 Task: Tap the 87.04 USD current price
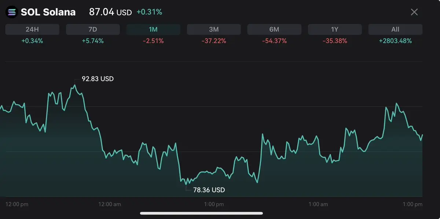click(110, 12)
